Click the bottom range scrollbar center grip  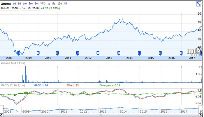pyautogui.click(x=102, y=116)
